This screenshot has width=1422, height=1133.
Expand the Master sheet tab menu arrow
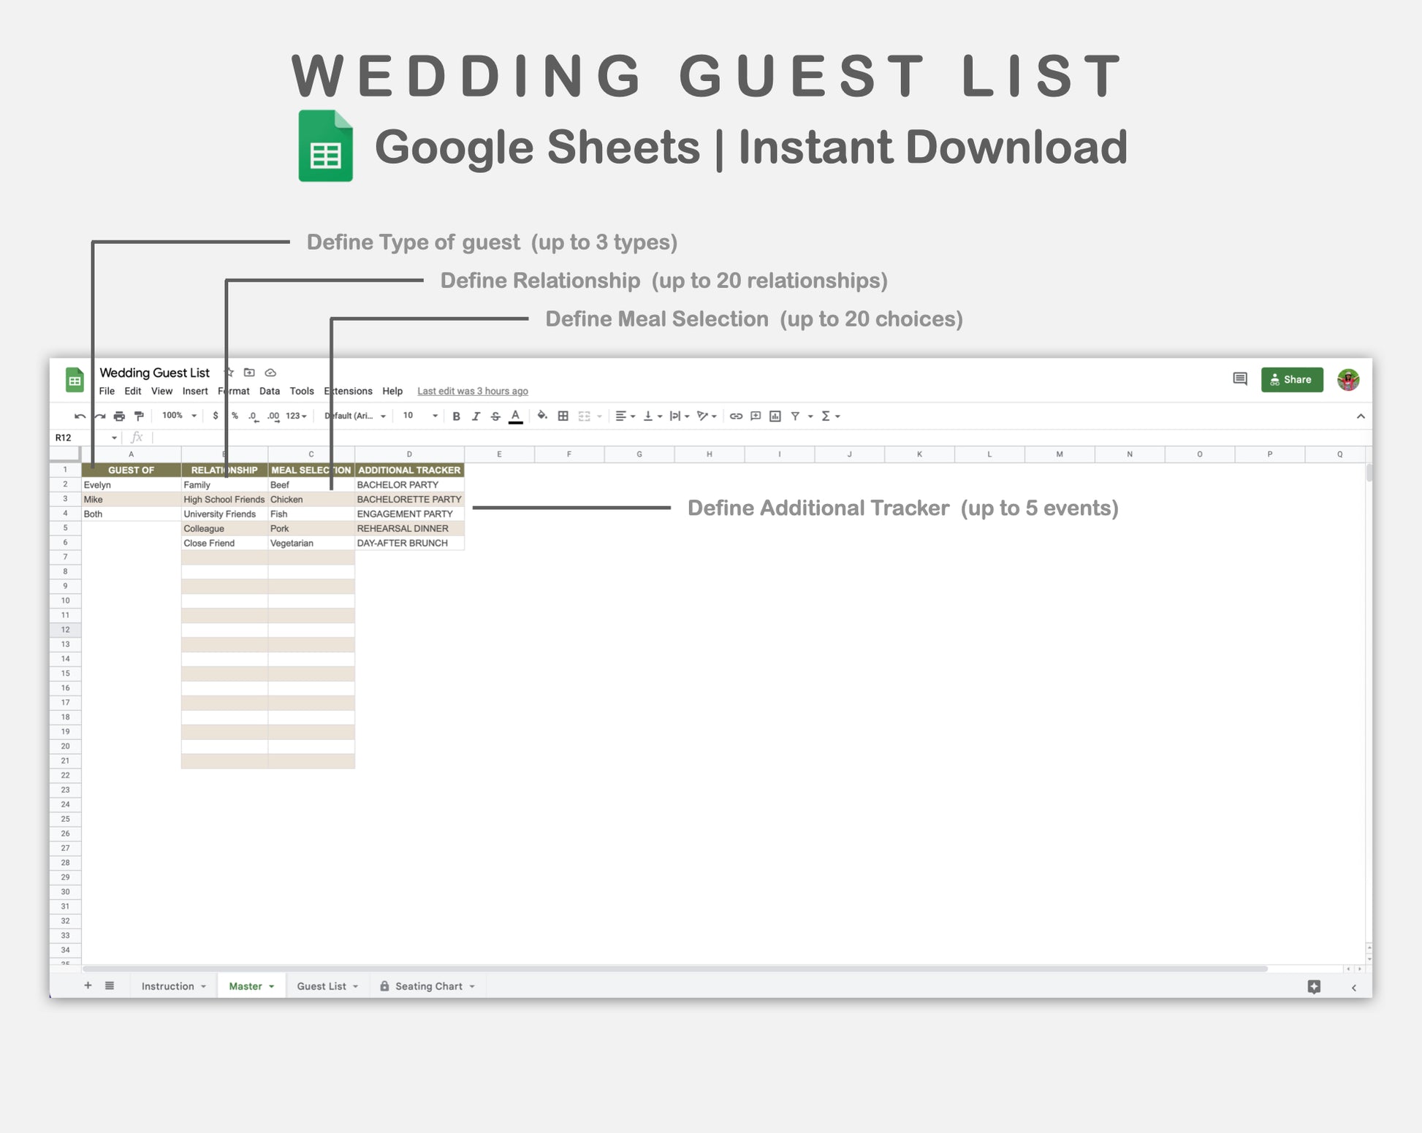[x=272, y=986]
